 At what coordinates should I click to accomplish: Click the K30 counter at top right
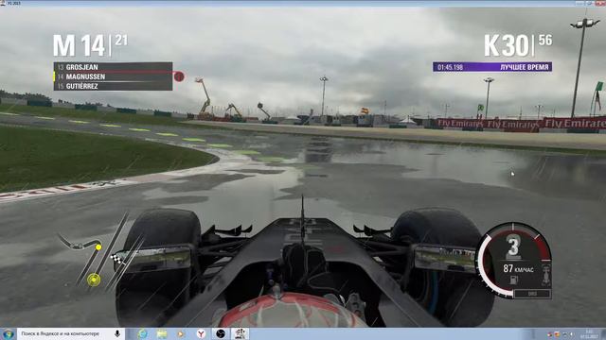[x=518, y=45]
